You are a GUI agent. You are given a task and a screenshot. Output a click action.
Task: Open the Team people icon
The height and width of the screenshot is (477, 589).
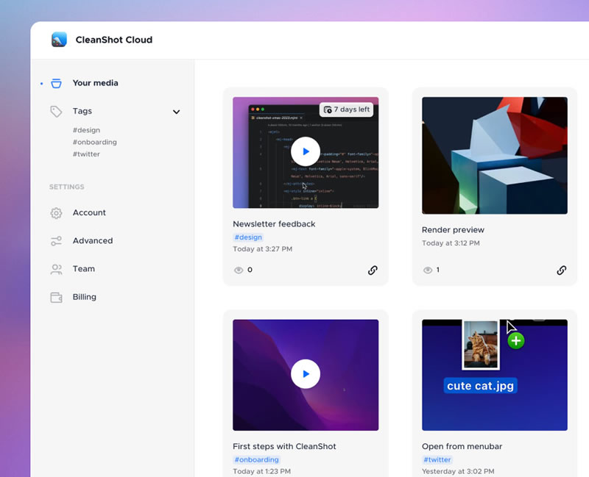56,269
